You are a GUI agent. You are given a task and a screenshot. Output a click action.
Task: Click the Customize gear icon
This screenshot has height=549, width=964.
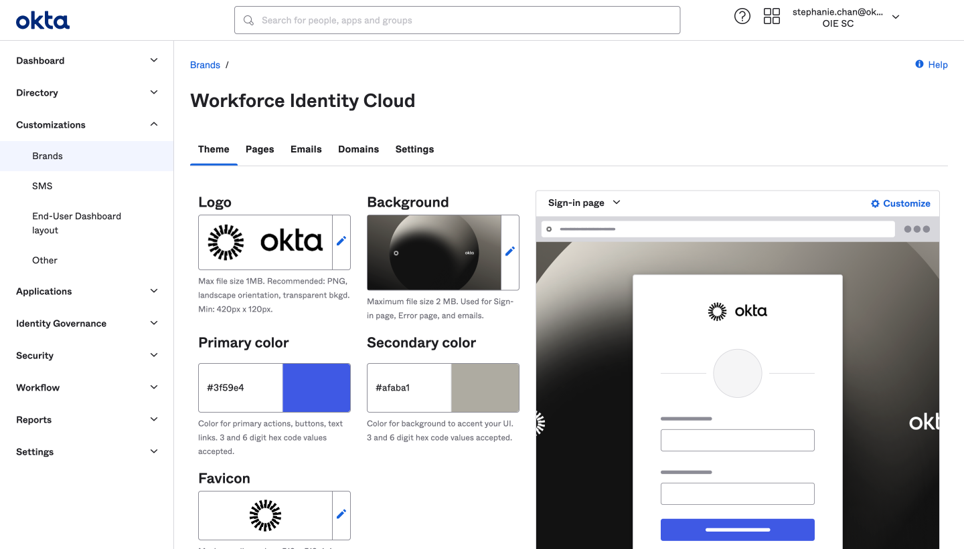click(875, 203)
